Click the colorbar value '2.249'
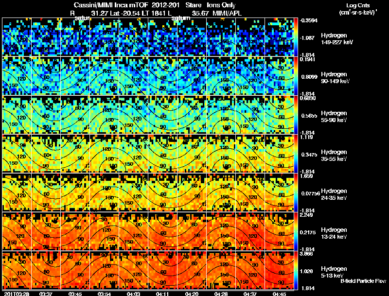The width and height of the screenshot is (389, 296). 306,215
